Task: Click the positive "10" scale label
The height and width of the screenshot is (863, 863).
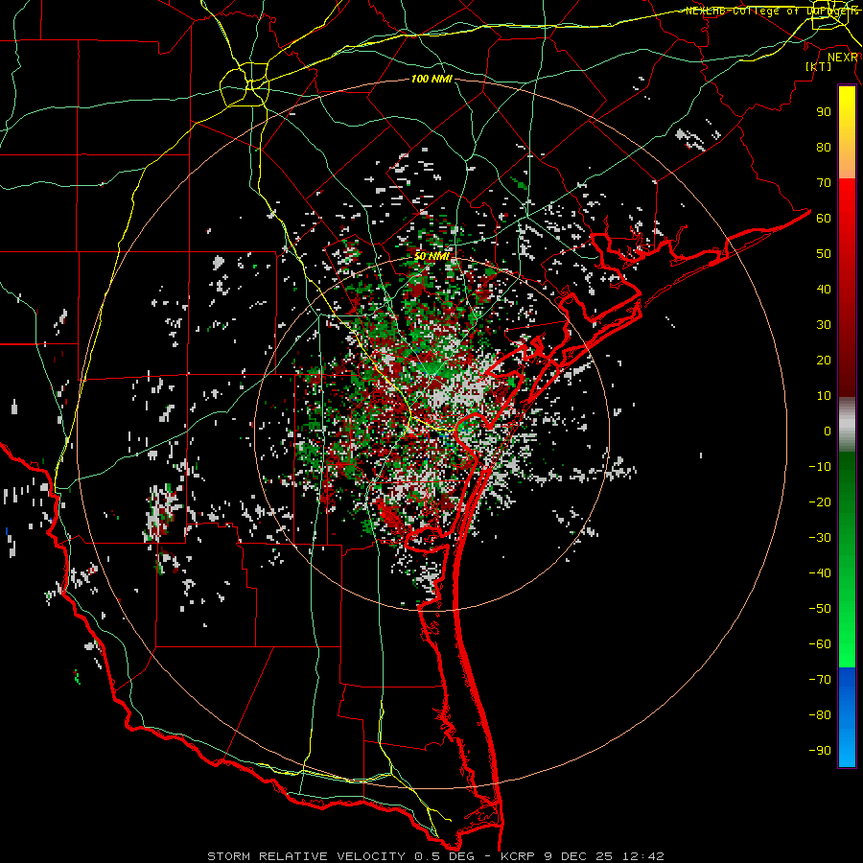Action: [824, 396]
